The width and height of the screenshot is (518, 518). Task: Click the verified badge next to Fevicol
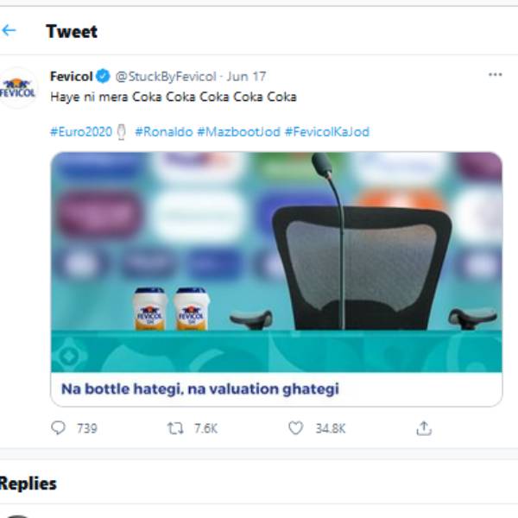(104, 77)
